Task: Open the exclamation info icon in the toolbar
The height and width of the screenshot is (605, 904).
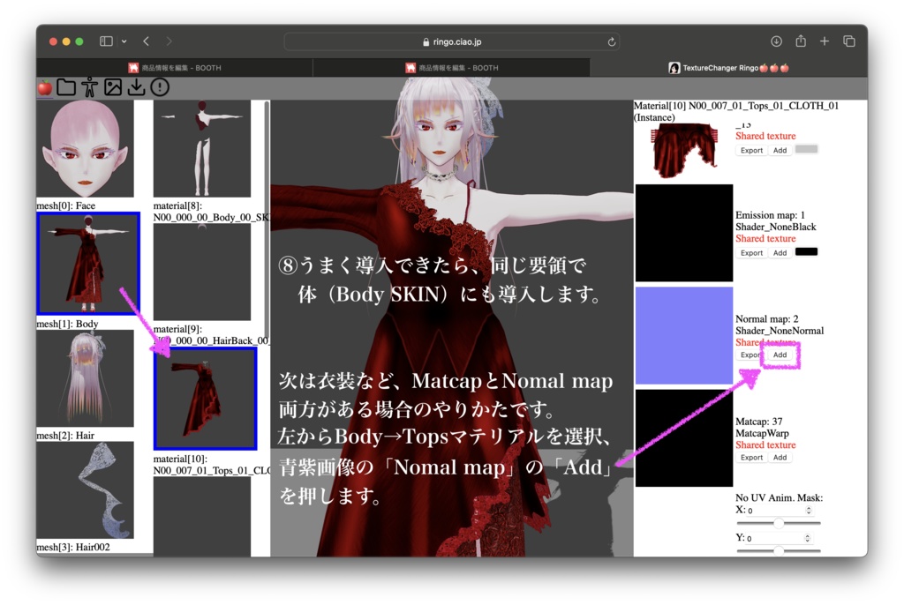Action: [x=158, y=88]
